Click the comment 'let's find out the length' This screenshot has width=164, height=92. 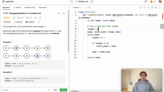[x=103, y=26]
